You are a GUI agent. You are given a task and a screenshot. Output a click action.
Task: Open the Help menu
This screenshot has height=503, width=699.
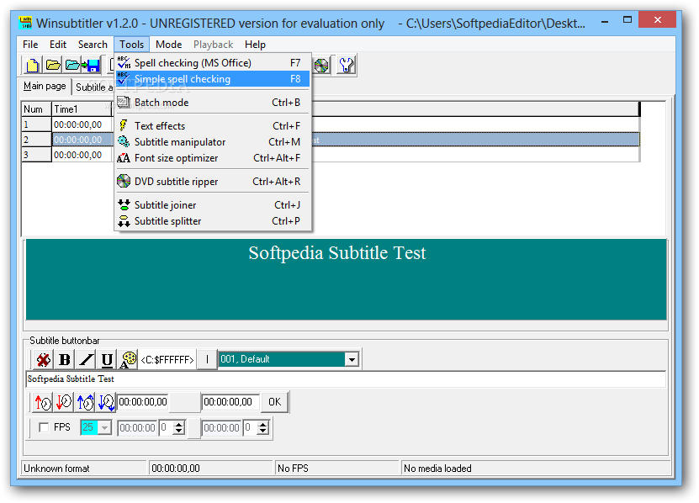(x=255, y=45)
